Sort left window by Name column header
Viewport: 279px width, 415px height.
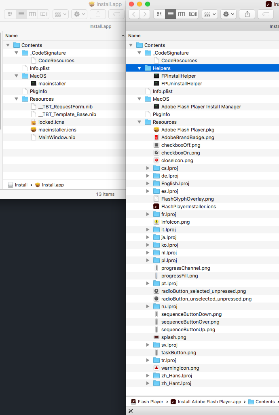click(63, 36)
